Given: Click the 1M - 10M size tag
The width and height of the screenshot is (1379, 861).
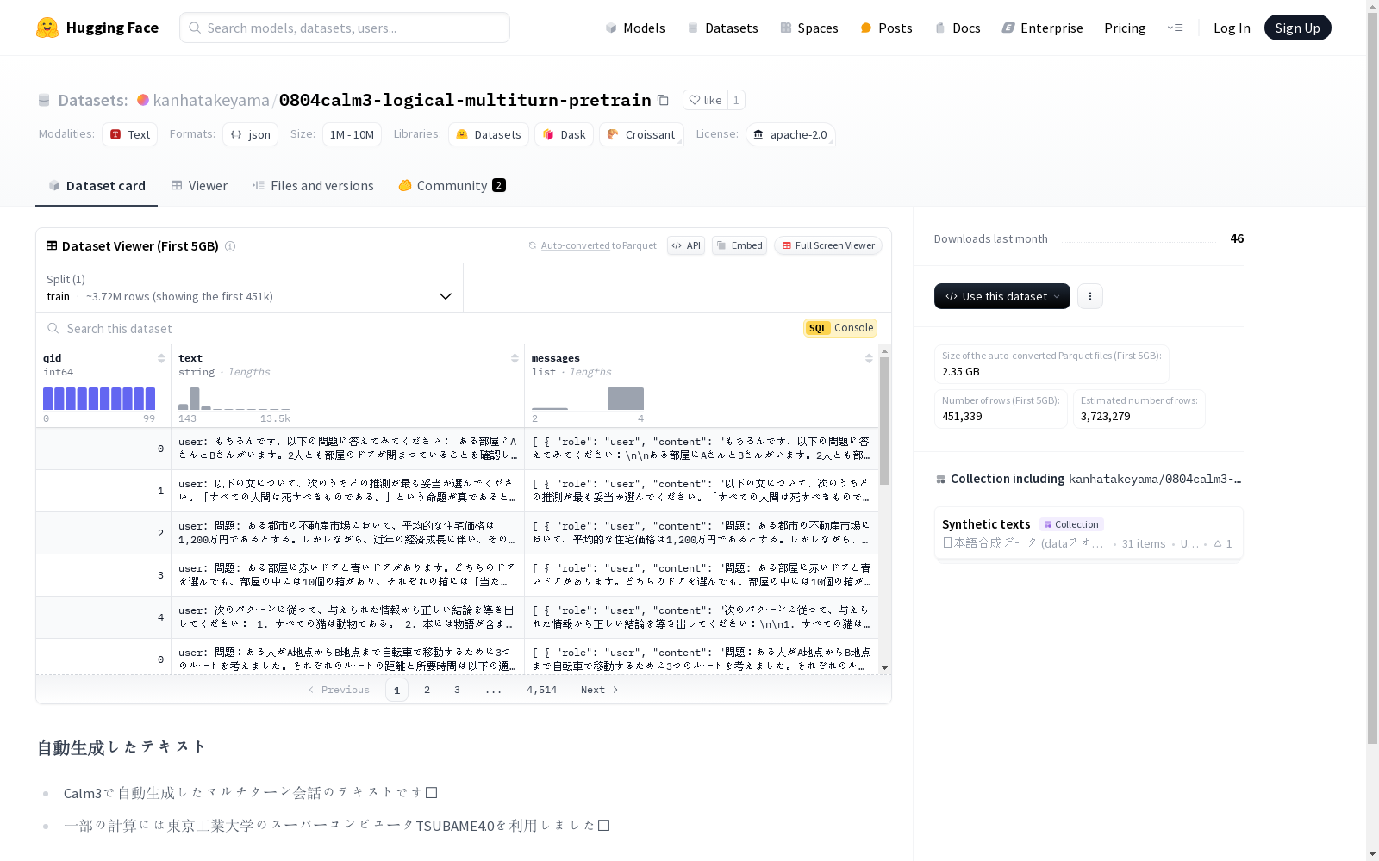Looking at the screenshot, I should [x=352, y=134].
